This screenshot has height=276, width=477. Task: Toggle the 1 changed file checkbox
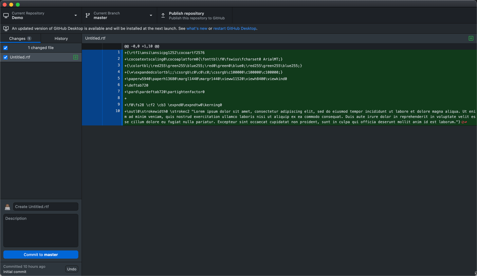[6, 48]
